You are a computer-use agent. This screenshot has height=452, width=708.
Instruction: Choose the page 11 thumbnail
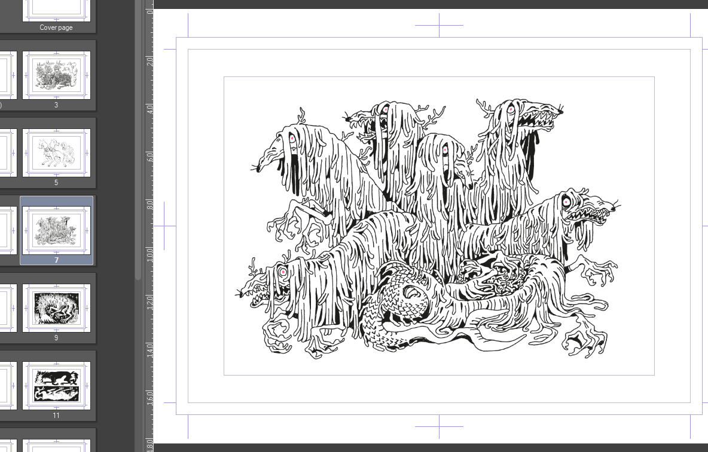56,386
